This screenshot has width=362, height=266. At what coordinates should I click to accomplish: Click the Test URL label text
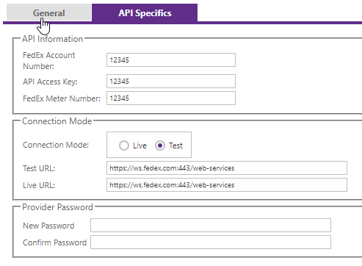coord(39,168)
